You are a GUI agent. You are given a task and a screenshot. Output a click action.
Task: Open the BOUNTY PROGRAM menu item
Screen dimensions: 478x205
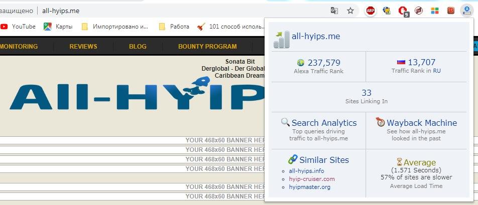[x=207, y=47]
